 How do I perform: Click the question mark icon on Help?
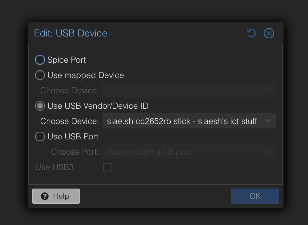point(45,196)
